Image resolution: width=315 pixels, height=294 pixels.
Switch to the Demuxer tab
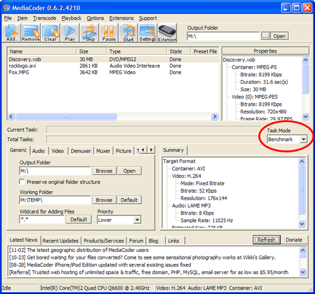(x=81, y=151)
